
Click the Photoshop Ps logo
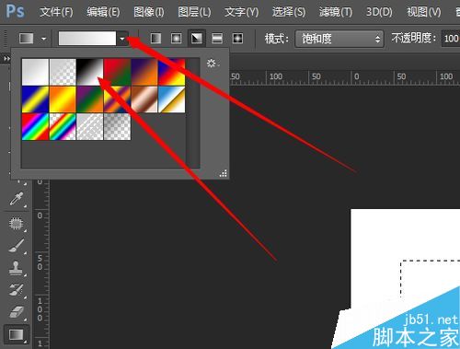coord(15,11)
